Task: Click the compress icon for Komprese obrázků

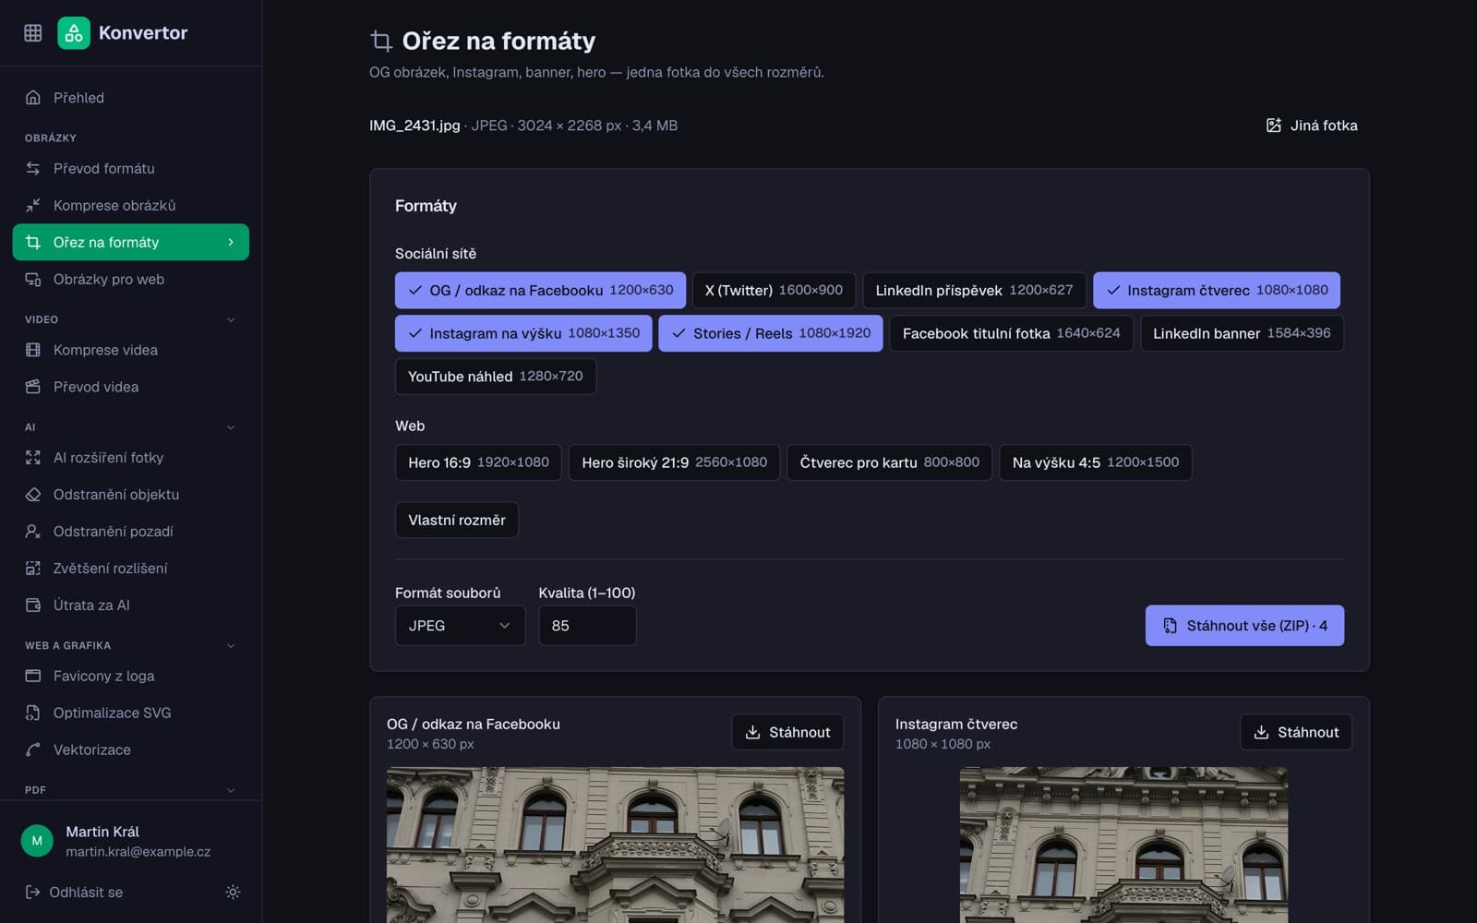Action: click(33, 205)
